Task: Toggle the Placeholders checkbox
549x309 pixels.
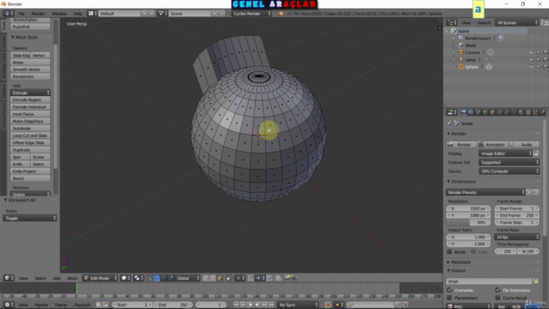Action: 449,298
